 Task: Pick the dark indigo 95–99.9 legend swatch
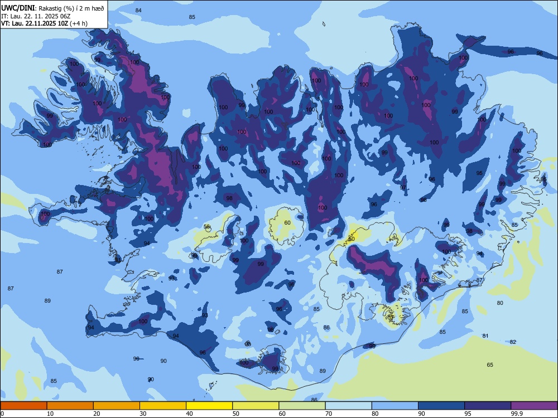[x=488, y=406]
